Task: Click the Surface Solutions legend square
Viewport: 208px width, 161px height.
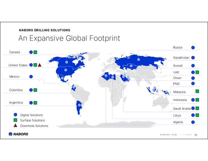Action: pyautogui.click(x=15, y=120)
